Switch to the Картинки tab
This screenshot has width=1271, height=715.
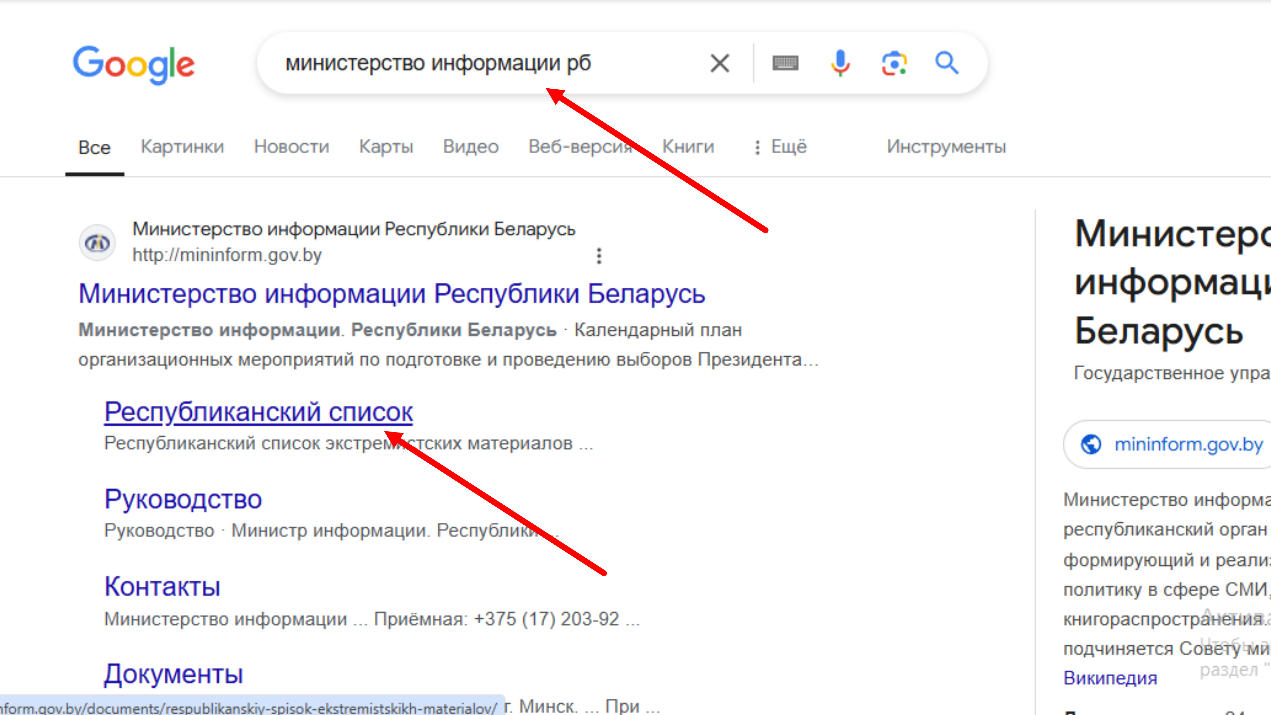click(182, 146)
